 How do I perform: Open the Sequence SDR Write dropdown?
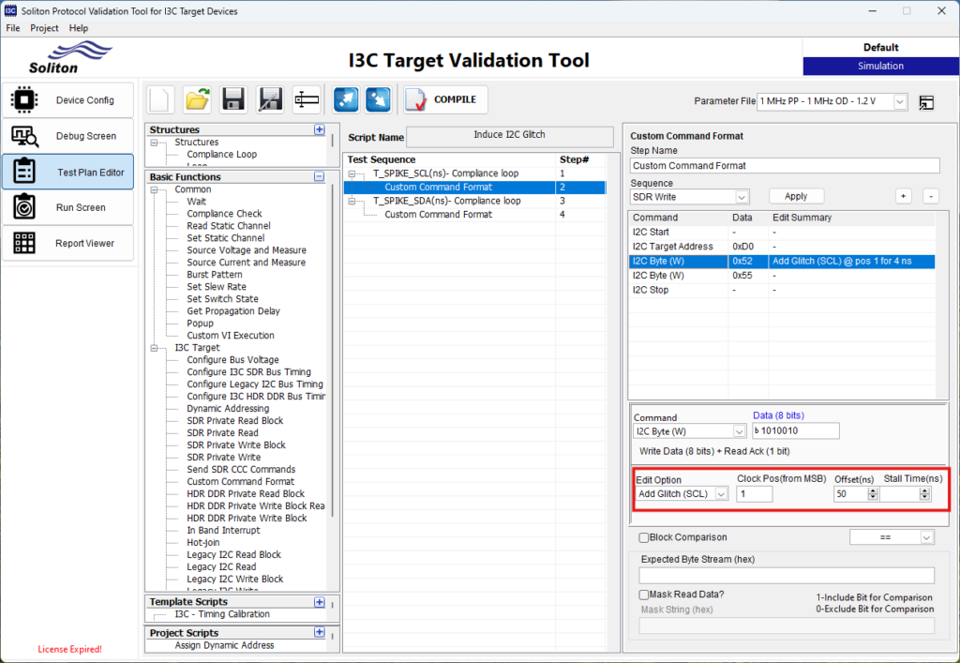point(742,197)
